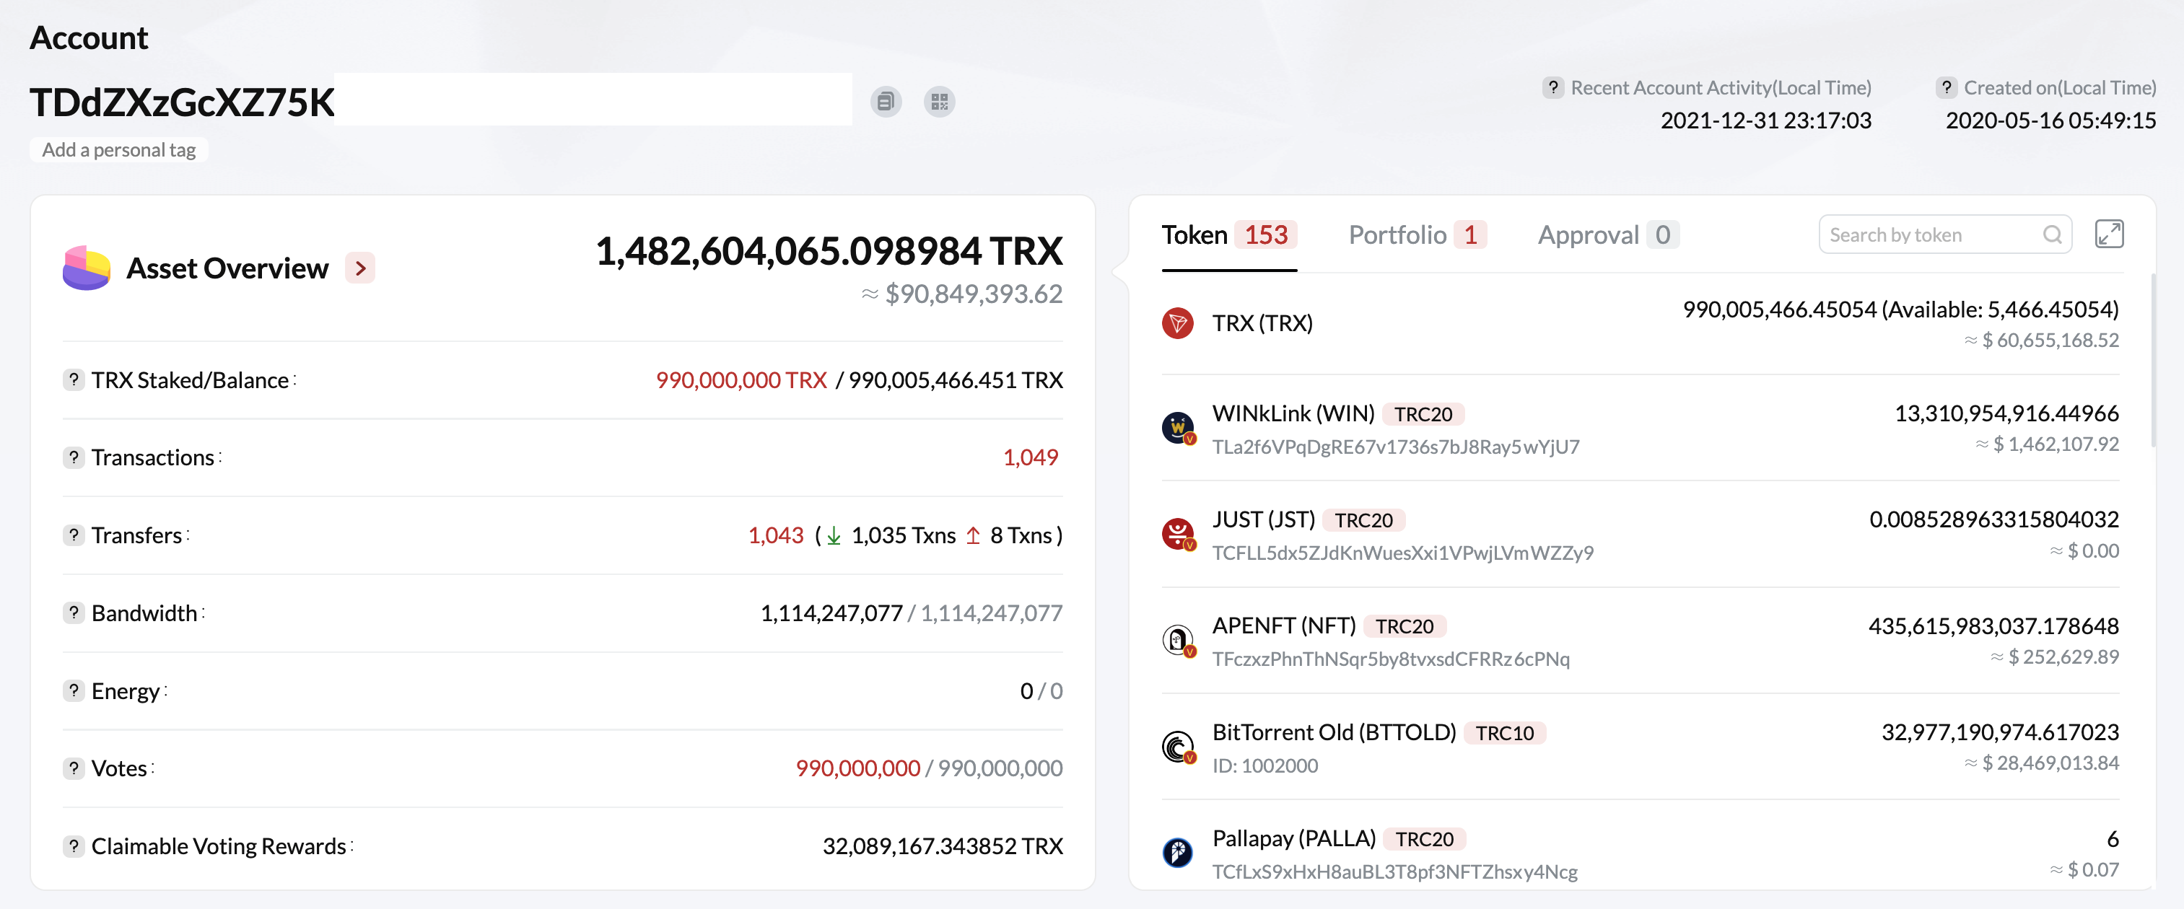Click the TRC20 badge on WINkLink
This screenshot has width=2184, height=909.
pyautogui.click(x=1423, y=414)
